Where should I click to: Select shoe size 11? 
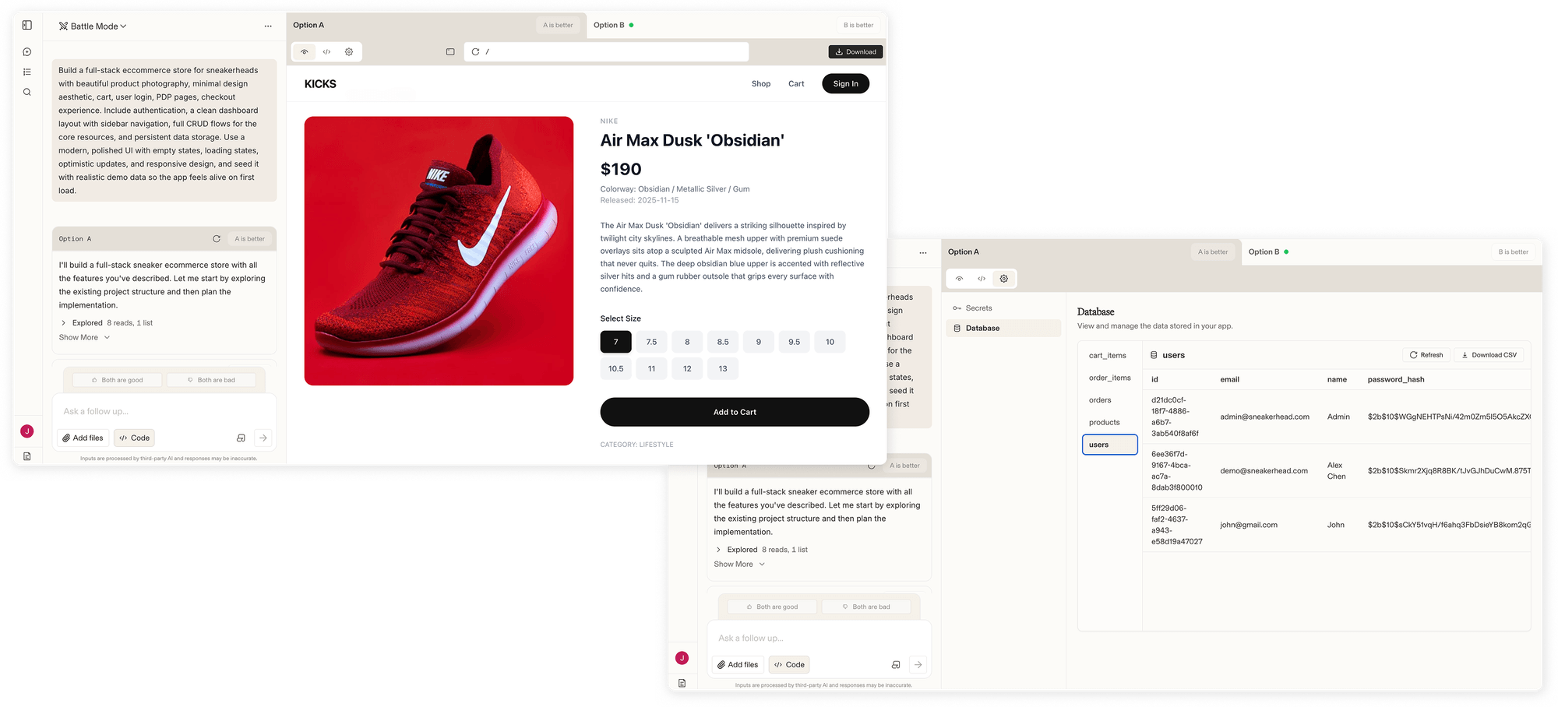pos(651,369)
